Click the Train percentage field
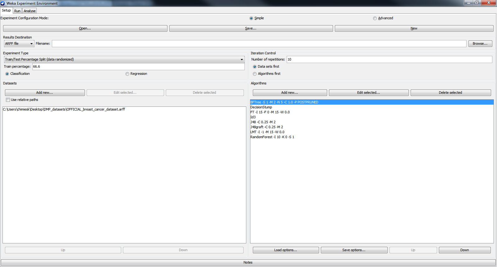The image size is (497, 267). [x=139, y=66]
